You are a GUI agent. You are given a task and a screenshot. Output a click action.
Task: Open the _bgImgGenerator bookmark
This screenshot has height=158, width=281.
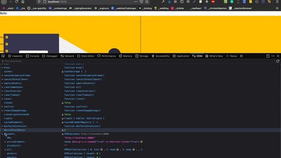80,8
